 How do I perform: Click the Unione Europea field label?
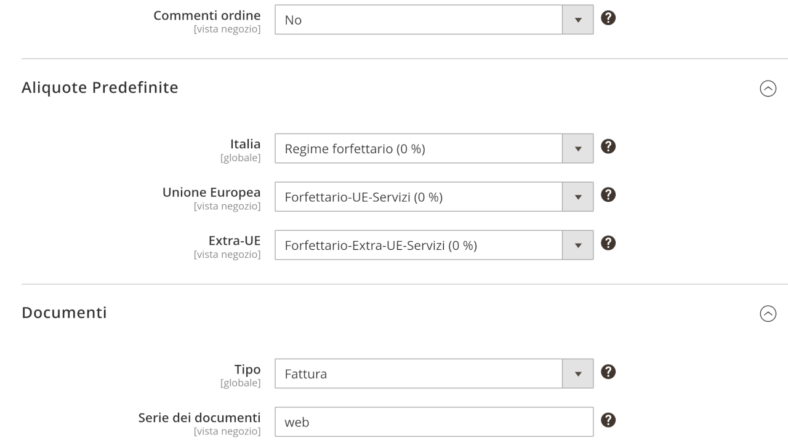click(x=211, y=193)
